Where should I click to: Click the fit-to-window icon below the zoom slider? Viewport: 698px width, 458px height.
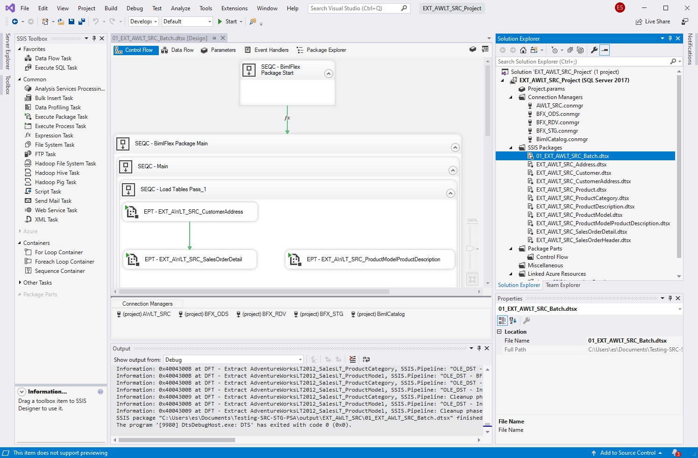(472, 279)
